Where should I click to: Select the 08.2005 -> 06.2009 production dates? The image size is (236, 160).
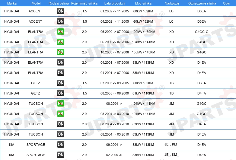click(x=115, y=93)
